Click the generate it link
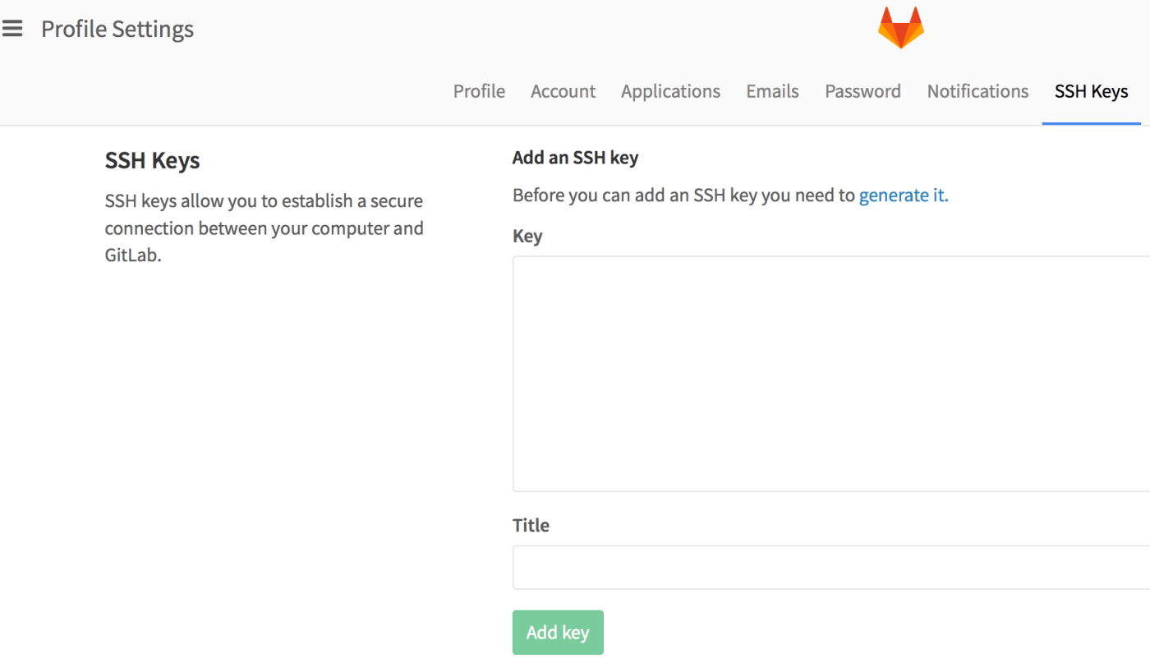 pos(904,195)
